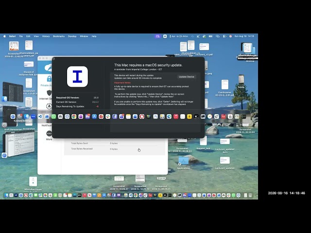
Task: Click the date and time in menu bar
Action: tap(244, 36)
